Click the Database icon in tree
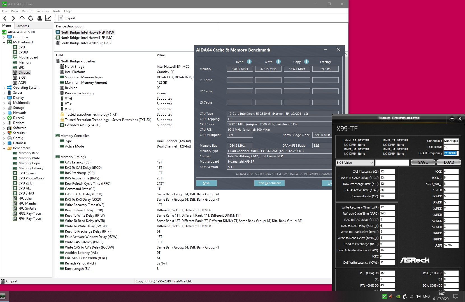Viewport: 465px width, 302px height. pyautogui.click(x=10, y=143)
